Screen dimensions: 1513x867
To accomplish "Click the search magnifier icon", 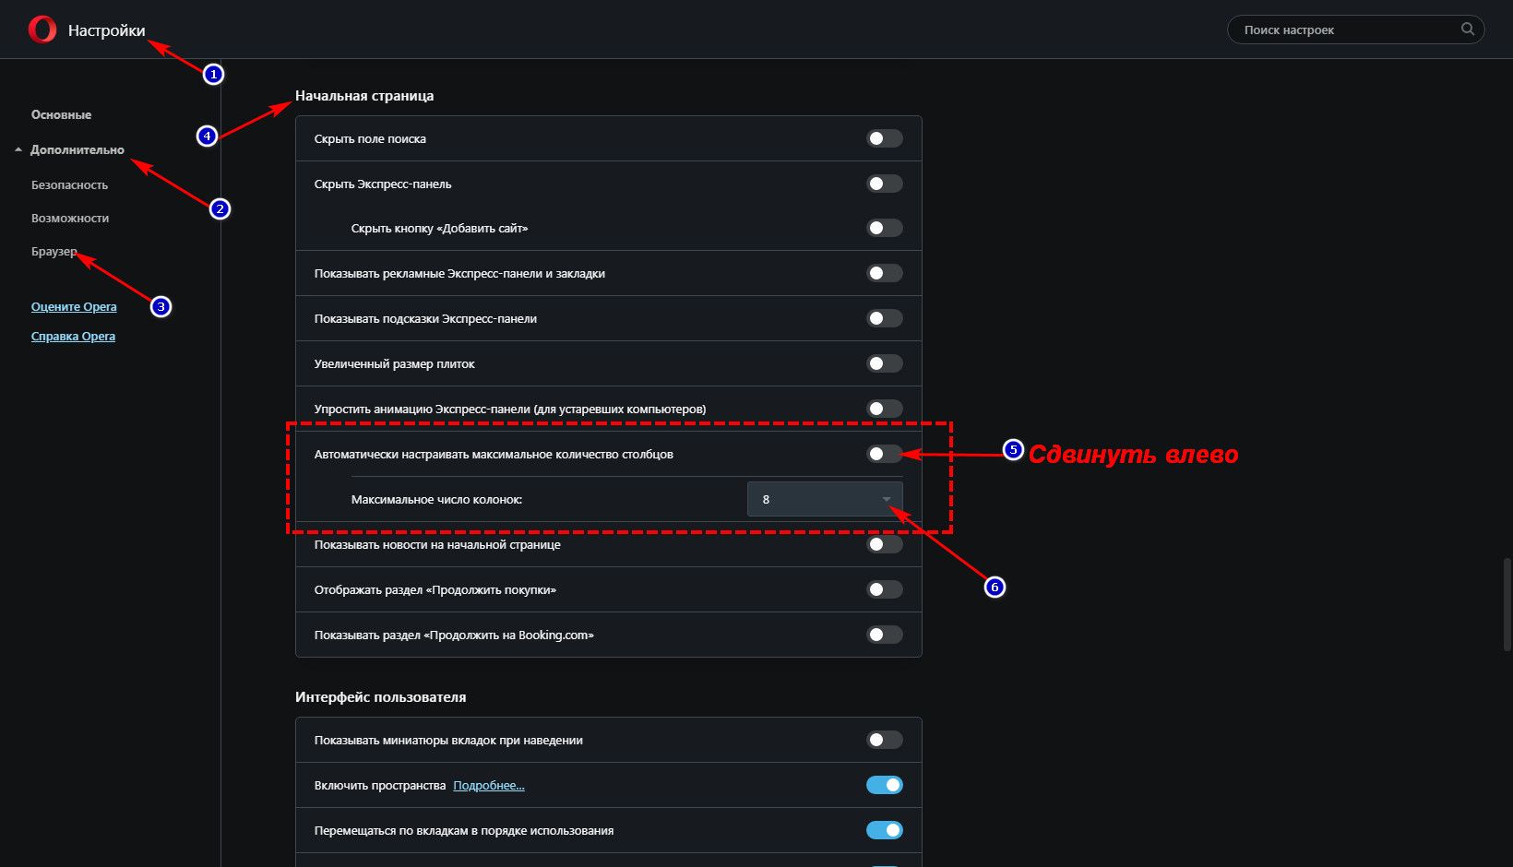I will 1467,30.
